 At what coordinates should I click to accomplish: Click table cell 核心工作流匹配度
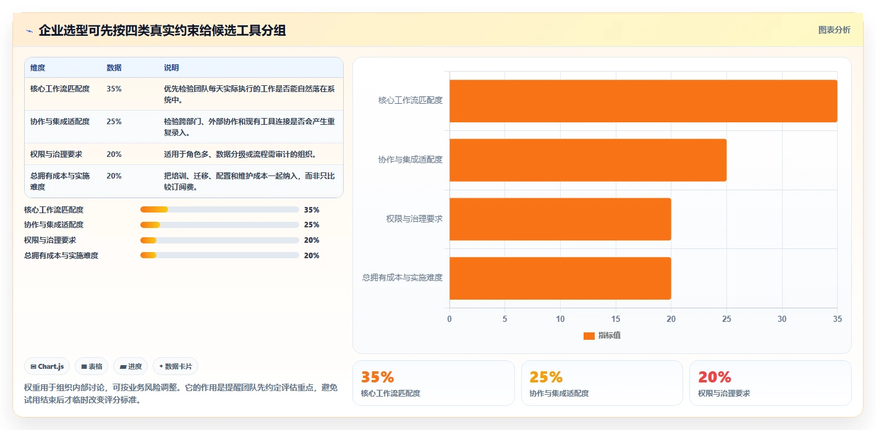coord(60,89)
